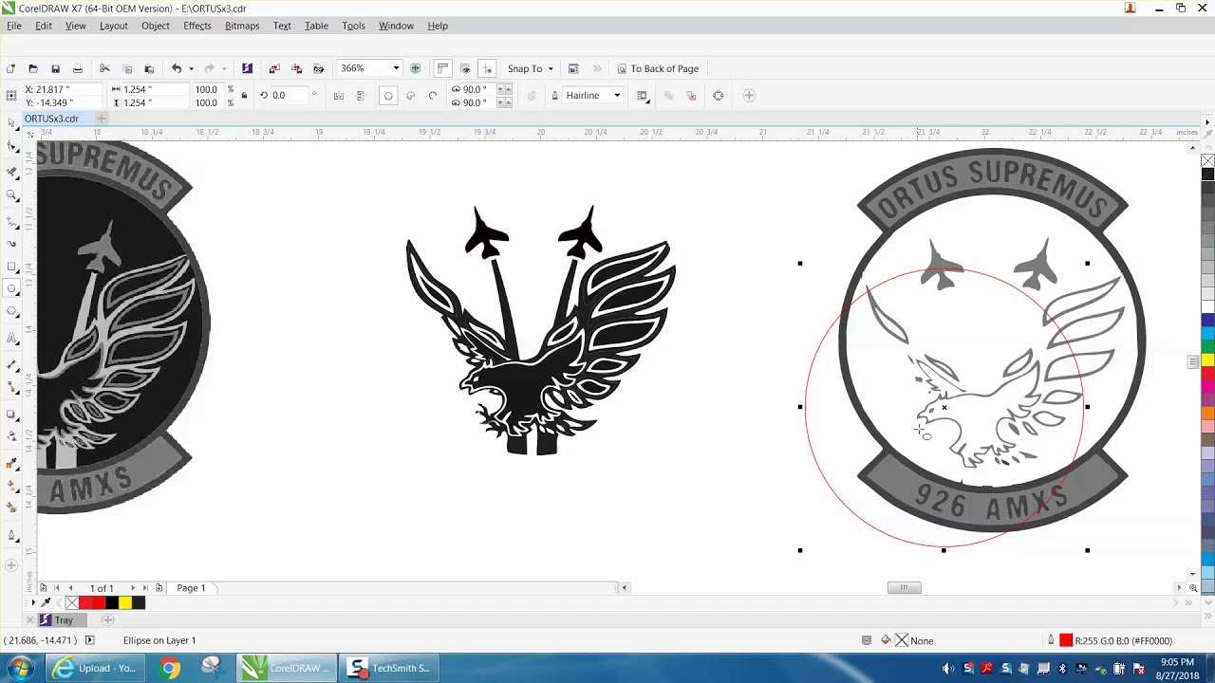1215x683 pixels.
Task: Open the Layout menu
Action: [113, 26]
